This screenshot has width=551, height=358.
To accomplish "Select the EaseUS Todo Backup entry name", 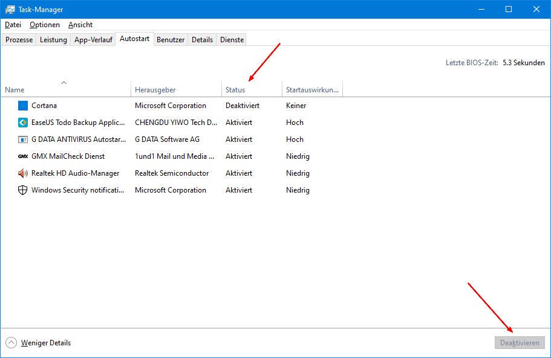I will pyautogui.click(x=78, y=123).
